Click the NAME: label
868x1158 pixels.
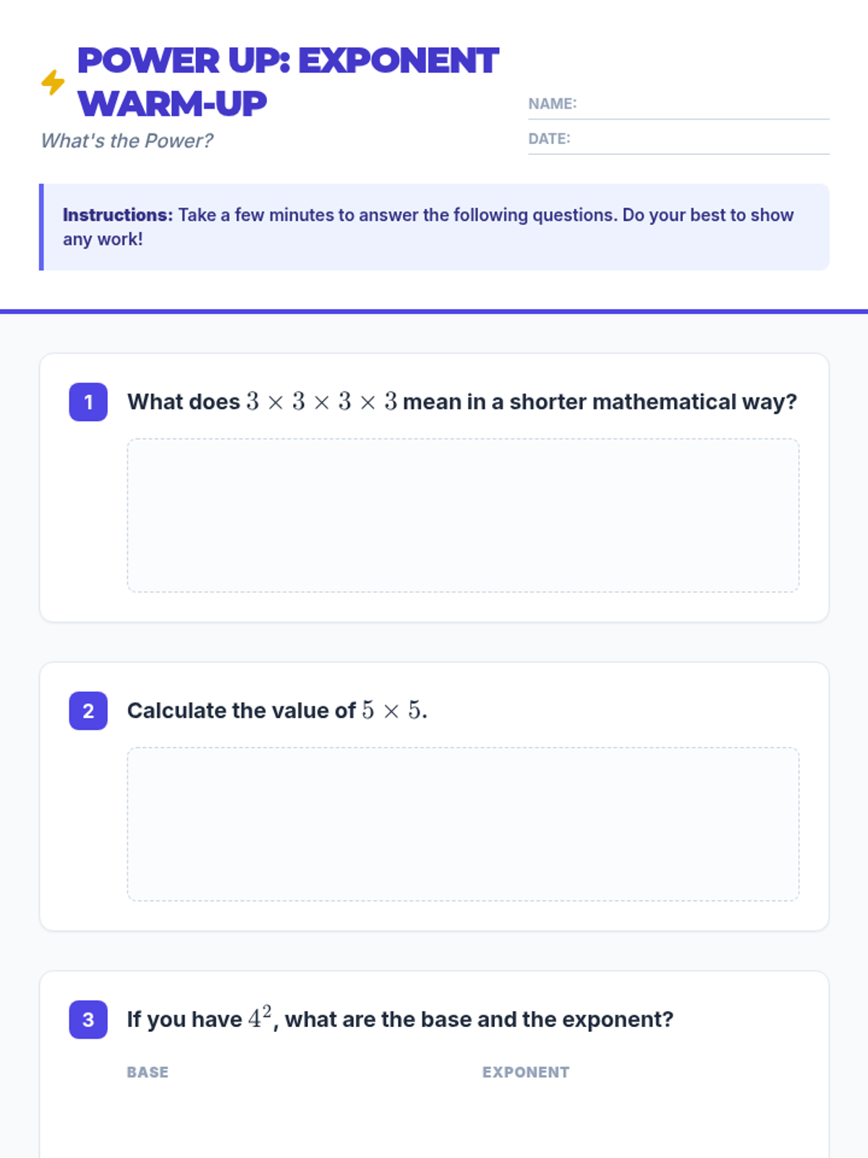click(x=553, y=103)
